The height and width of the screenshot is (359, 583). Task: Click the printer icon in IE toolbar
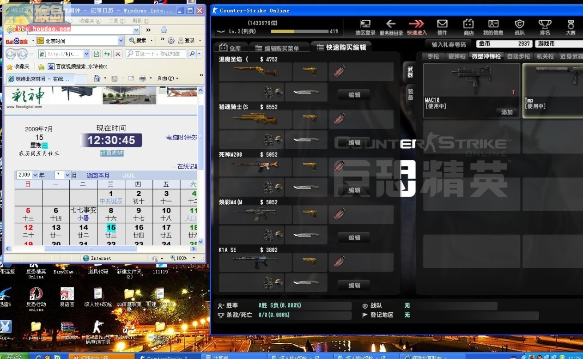[x=143, y=78]
